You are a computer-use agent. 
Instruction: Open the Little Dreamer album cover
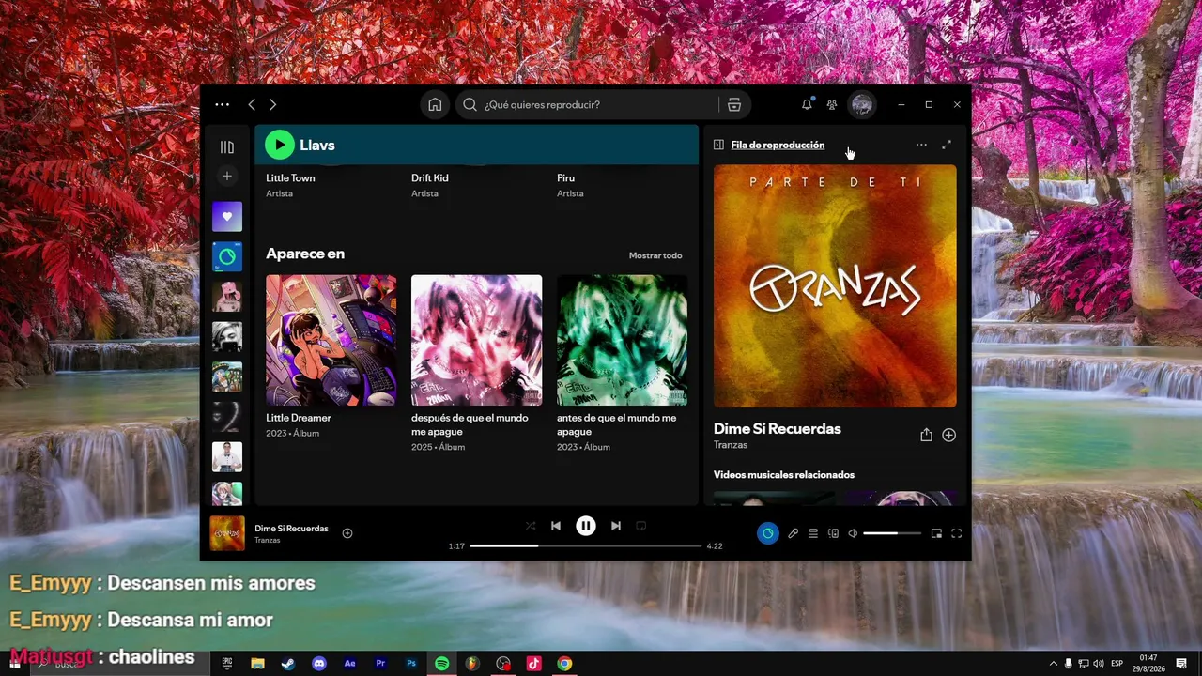coord(331,340)
